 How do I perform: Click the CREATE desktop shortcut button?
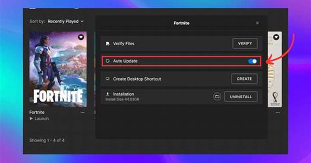[244, 79]
